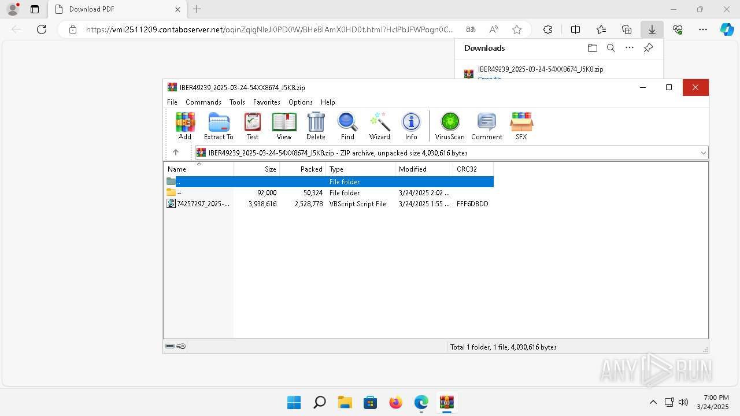
Task: Select the Download PDF tab
Action: [118, 9]
